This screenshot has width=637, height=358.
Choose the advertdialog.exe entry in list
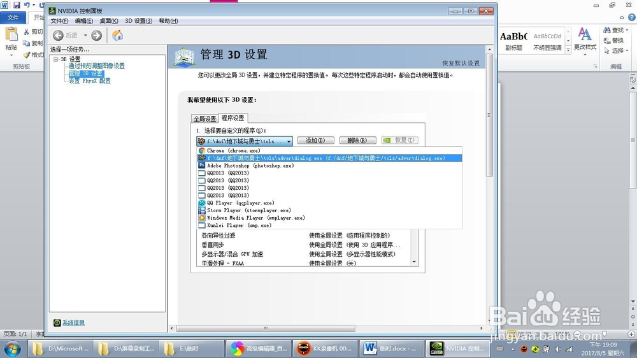point(329,158)
